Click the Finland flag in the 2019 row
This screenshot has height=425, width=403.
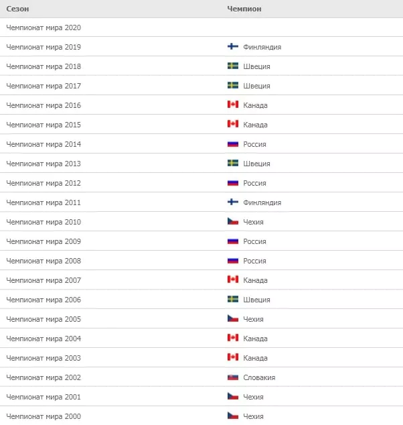click(233, 46)
